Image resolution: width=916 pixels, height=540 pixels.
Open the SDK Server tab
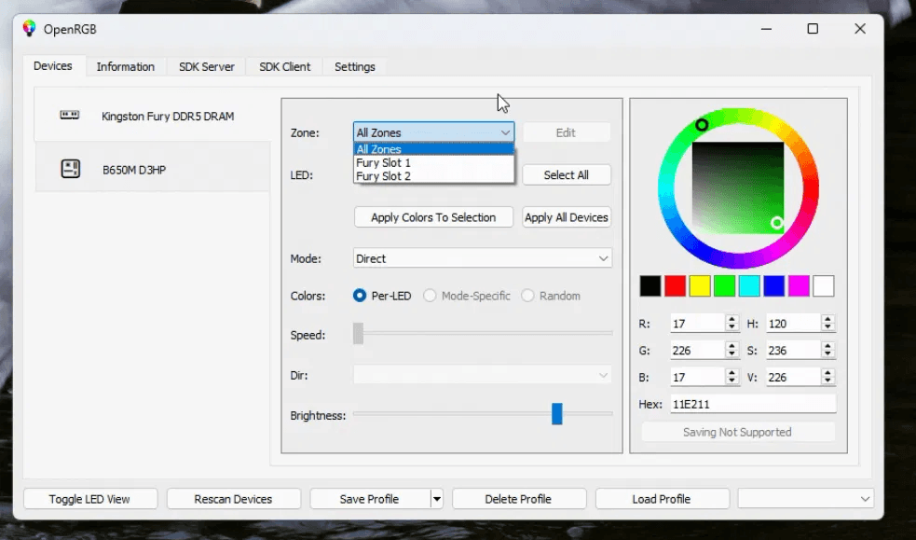(207, 66)
